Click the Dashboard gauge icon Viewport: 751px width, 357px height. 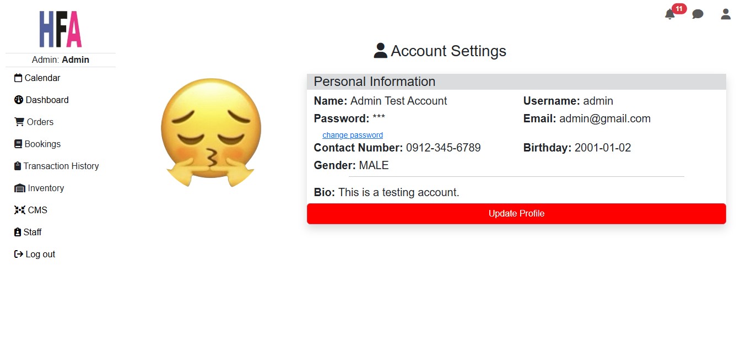point(19,100)
